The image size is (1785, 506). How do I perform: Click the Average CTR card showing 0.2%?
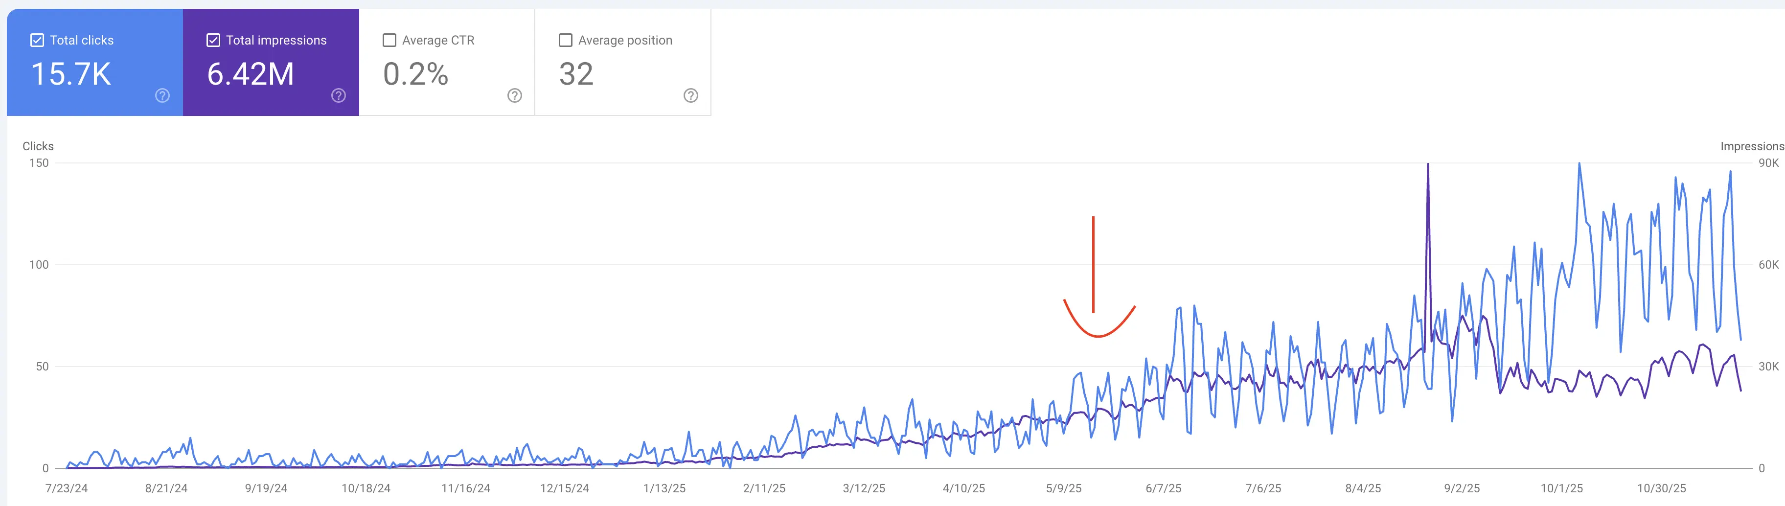pos(447,62)
